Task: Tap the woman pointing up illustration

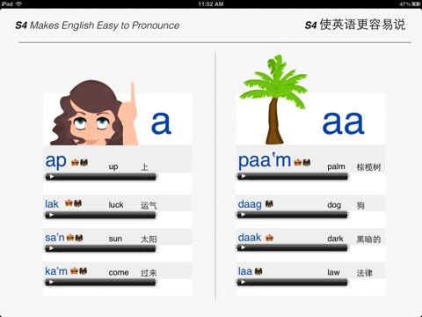Action: [x=94, y=113]
